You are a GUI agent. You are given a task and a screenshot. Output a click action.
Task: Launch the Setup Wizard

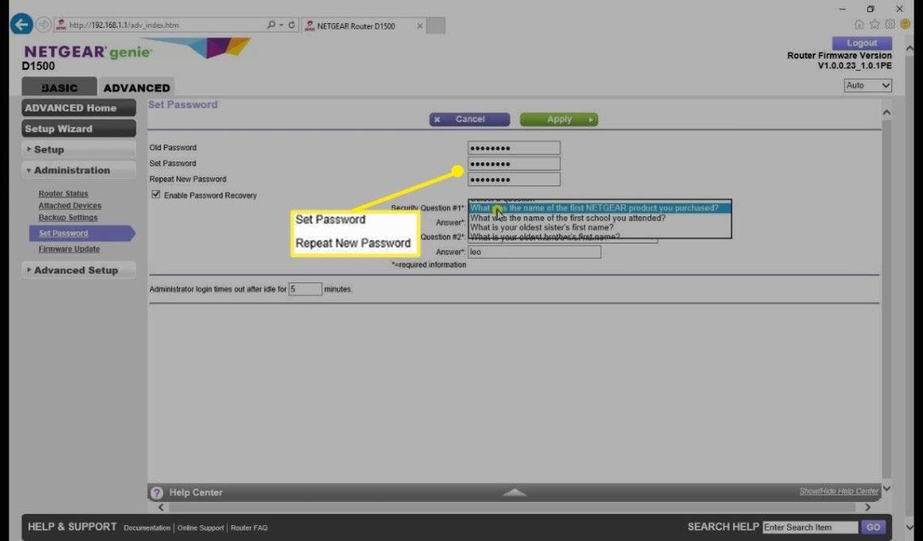[x=79, y=128]
